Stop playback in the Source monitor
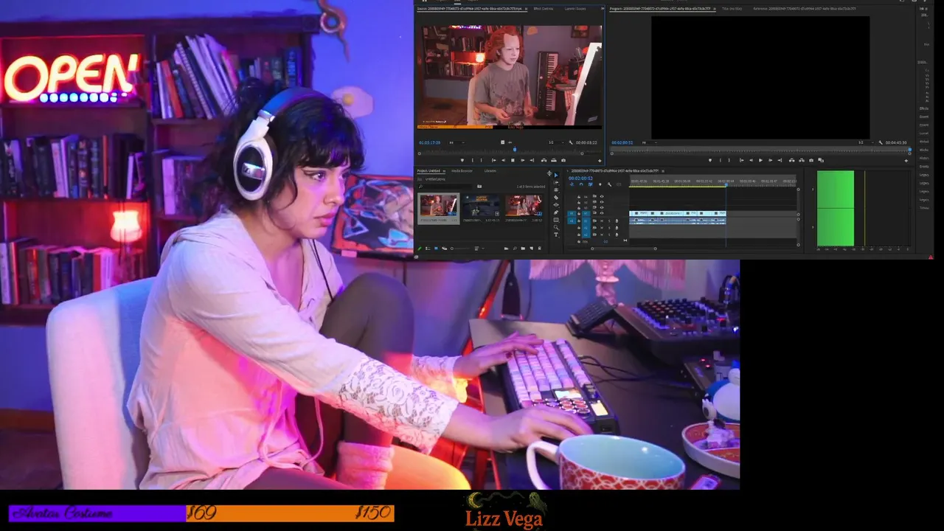This screenshot has height=531, width=944. [x=513, y=160]
